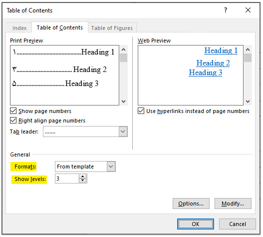Open the Tab leader dropdown

point(123,131)
